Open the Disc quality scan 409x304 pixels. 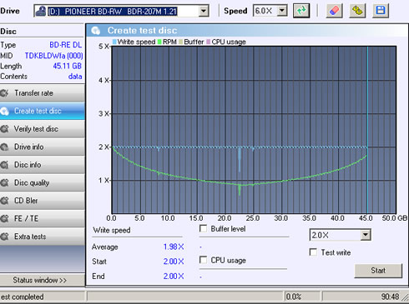(x=43, y=182)
